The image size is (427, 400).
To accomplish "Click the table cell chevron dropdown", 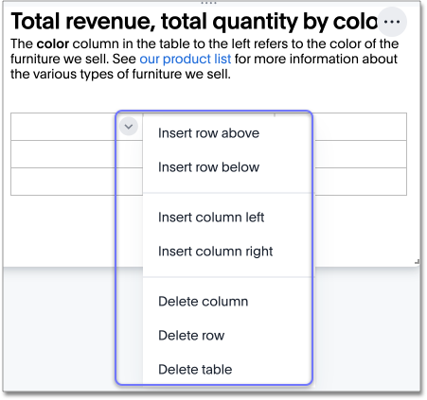I will click(x=129, y=127).
